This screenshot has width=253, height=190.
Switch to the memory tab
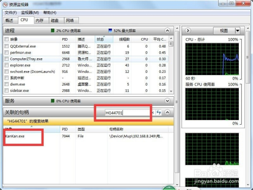pos(39,20)
